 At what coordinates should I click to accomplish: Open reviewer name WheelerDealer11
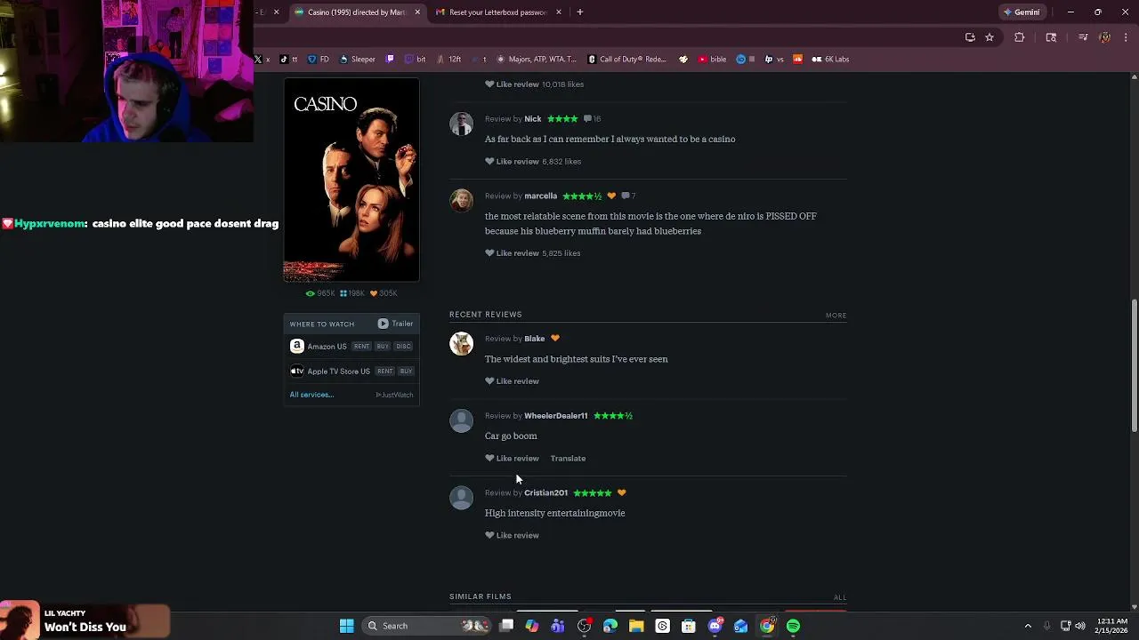(556, 416)
